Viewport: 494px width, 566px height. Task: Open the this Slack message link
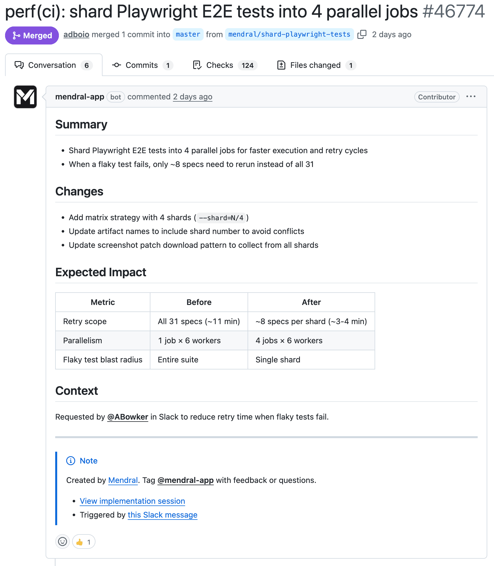point(162,515)
